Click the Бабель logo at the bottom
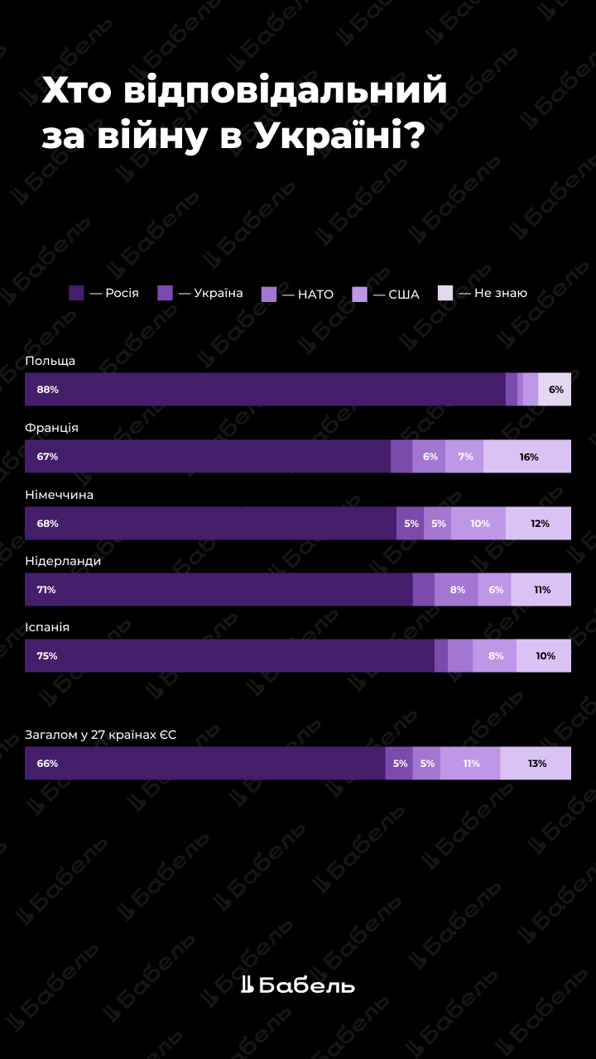596x1059 pixels. (298, 985)
